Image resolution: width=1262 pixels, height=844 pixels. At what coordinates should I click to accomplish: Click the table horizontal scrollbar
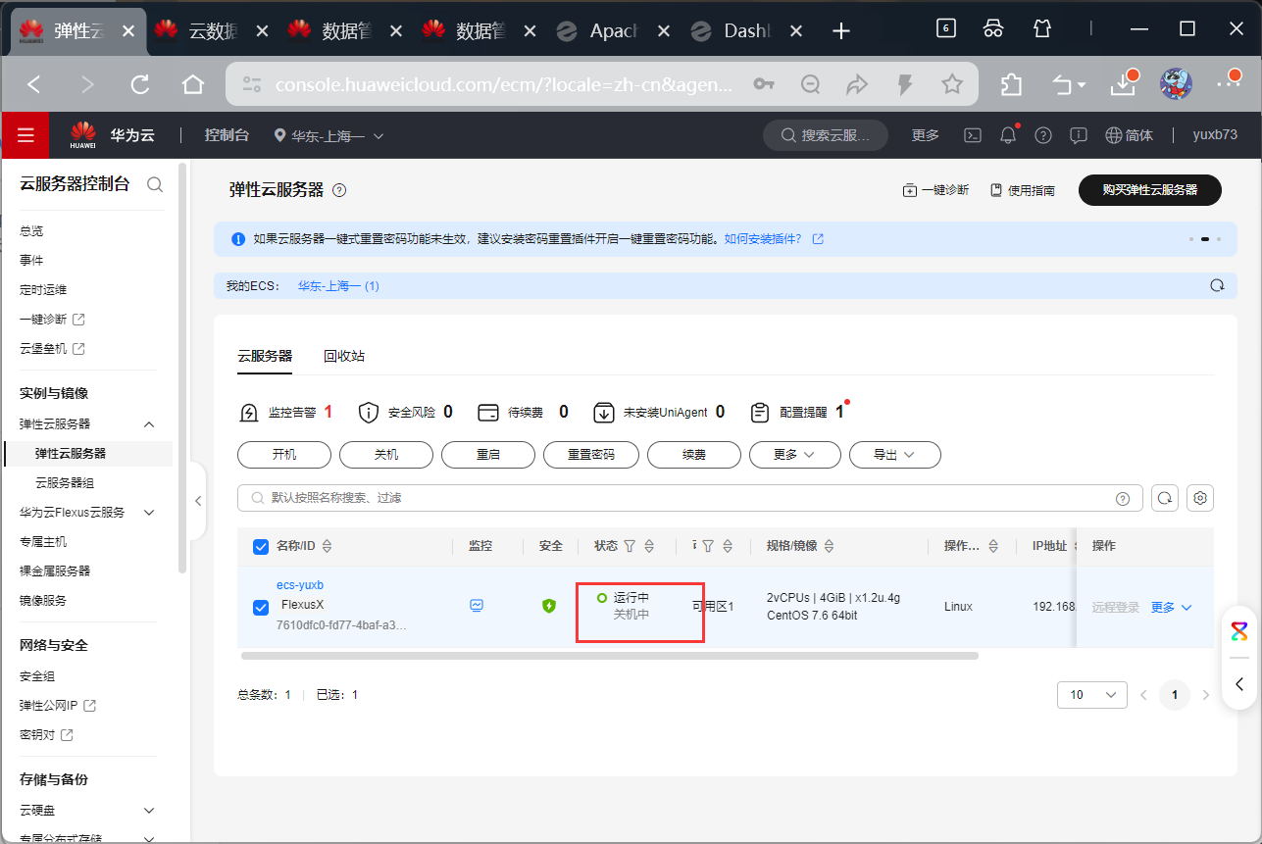click(610, 655)
